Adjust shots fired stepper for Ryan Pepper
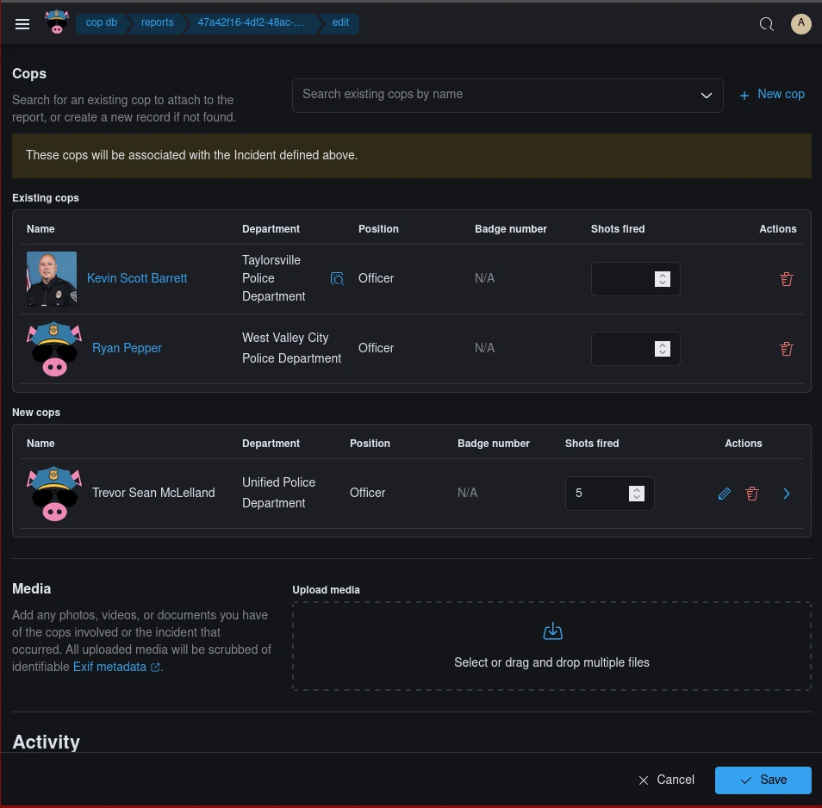Viewport: 822px width, 808px height. pos(662,349)
